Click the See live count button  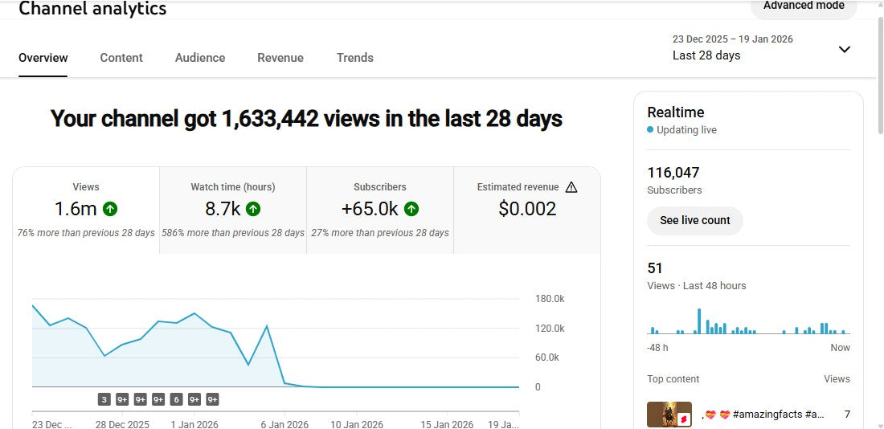click(x=695, y=220)
